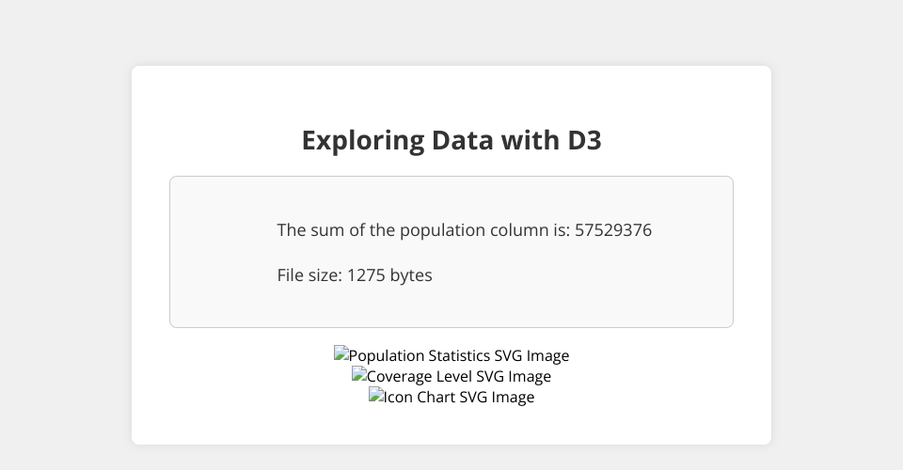Select the Coverage Level SVG Image caption
Viewport: 903px width, 470px height.
[x=458, y=377]
